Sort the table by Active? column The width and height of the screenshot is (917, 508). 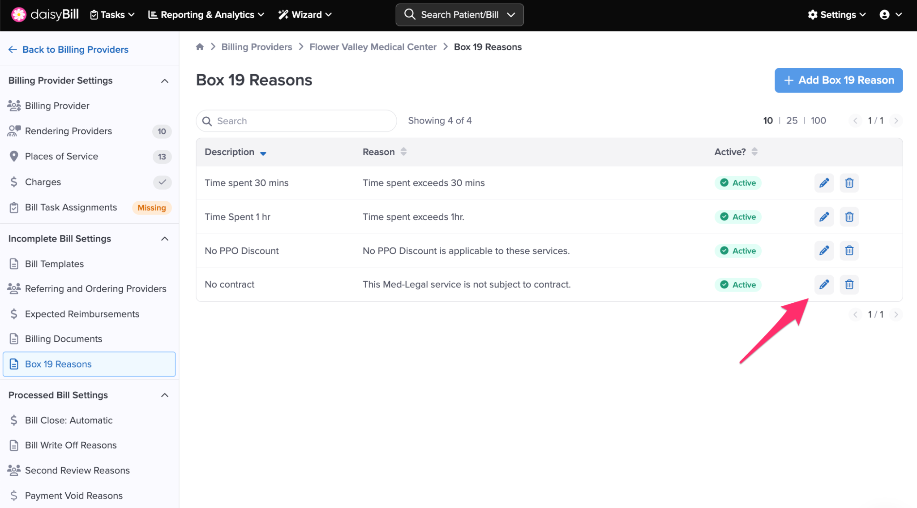click(x=754, y=152)
